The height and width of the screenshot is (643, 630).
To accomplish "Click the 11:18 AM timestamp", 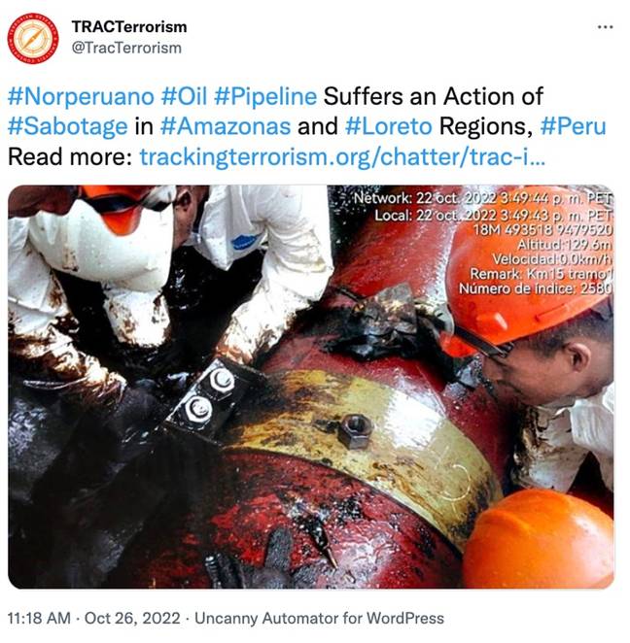I will 39,618.
